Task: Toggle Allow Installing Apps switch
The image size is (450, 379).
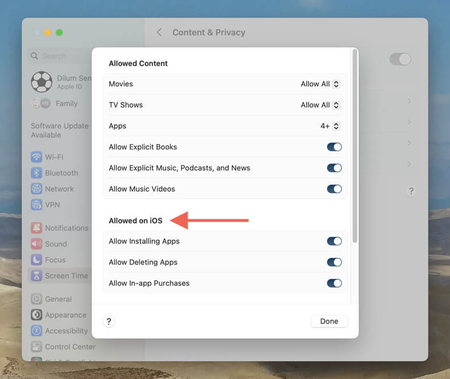Action: point(334,241)
